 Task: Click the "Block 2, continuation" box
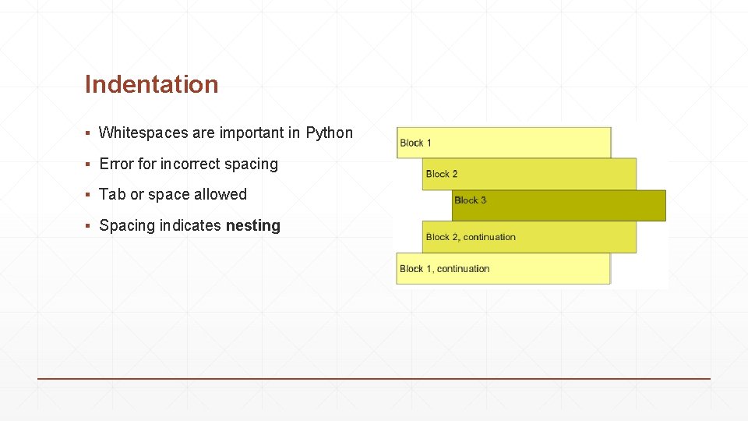(x=529, y=237)
